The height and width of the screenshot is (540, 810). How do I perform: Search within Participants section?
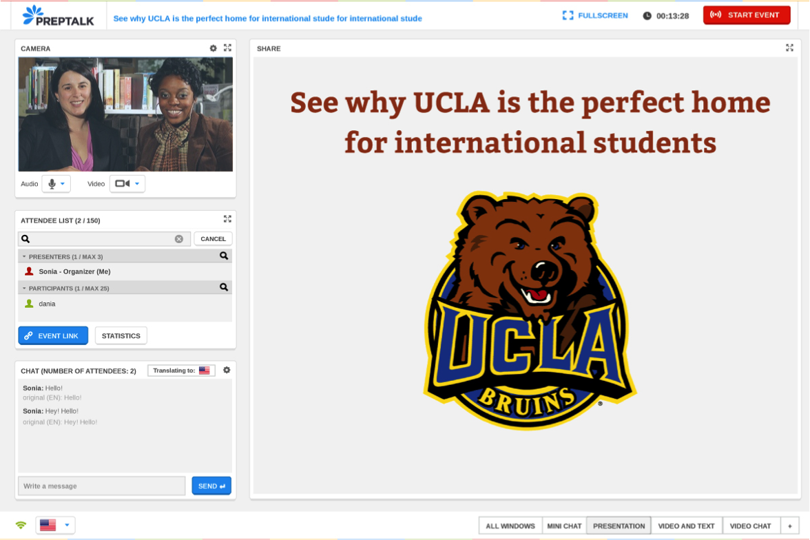pyautogui.click(x=224, y=287)
